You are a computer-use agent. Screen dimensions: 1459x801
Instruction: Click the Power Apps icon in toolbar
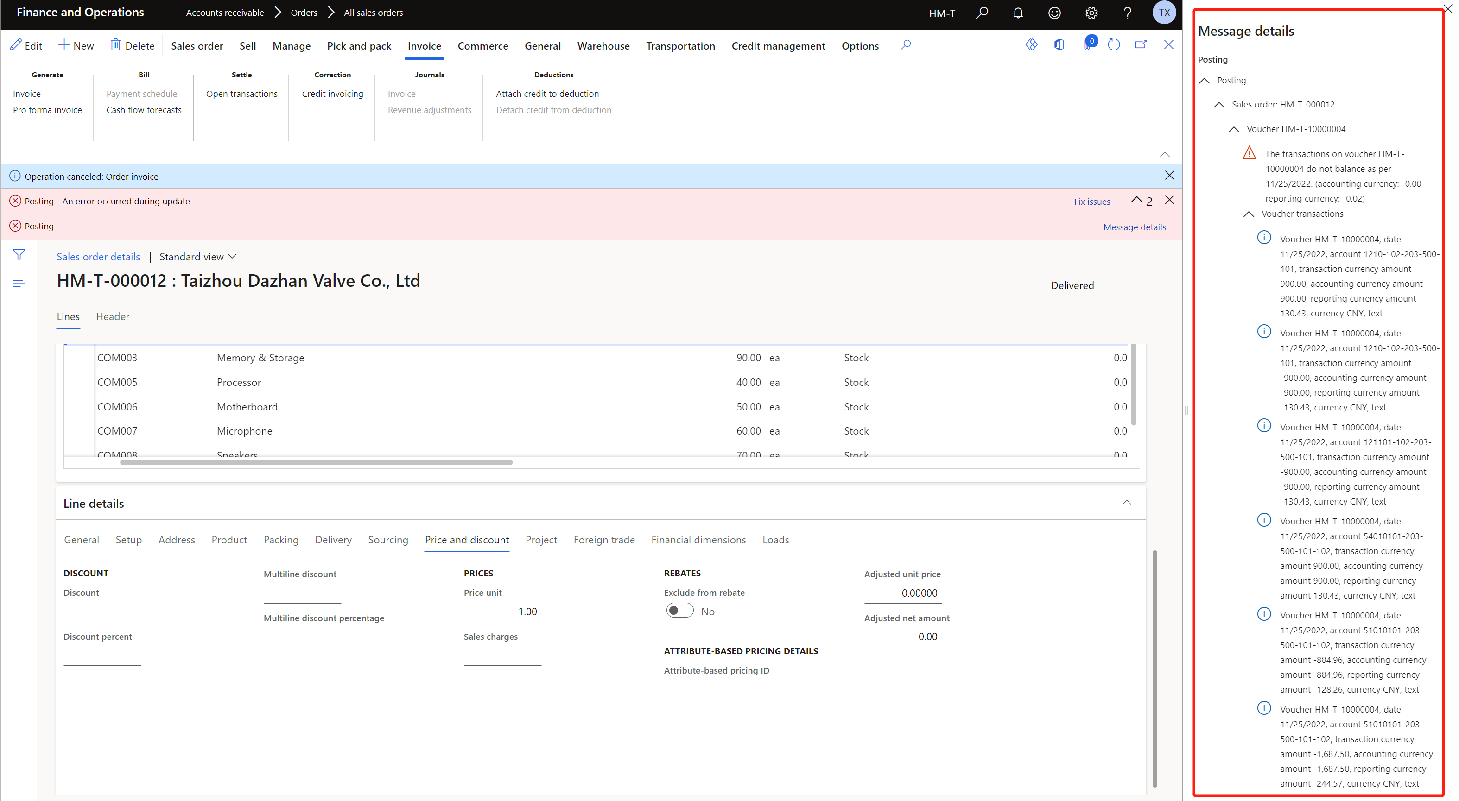point(1031,45)
